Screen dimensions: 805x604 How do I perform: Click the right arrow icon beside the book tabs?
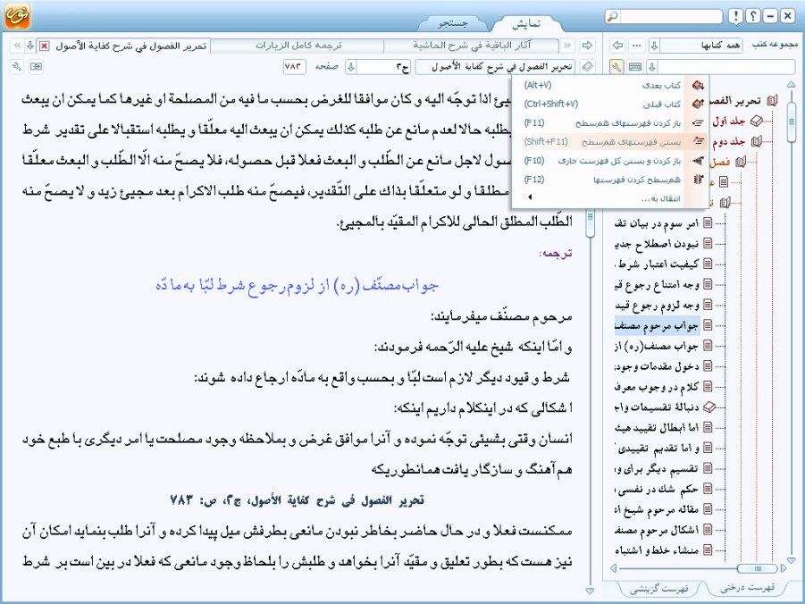pos(587,46)
